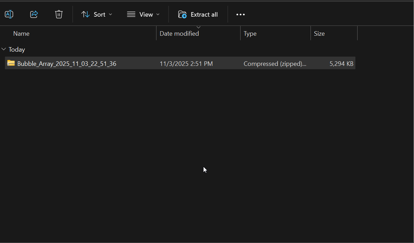Image resolution: width=414 pixels, height=243 pixels.
Task: Open the View options dropdown
Action: (x=158, y=14)
